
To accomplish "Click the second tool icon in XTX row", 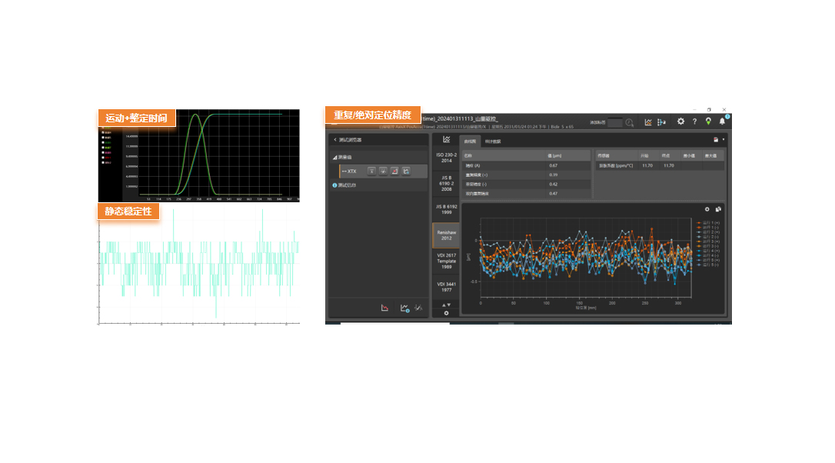I will tap(383, 171).
